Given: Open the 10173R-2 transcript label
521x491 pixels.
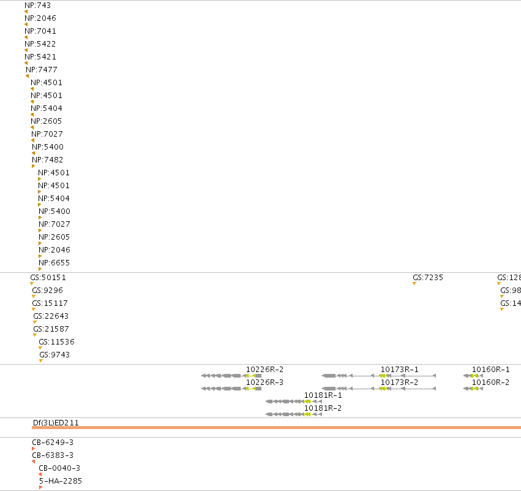Looking at the screenshot, I should point(399,383).
